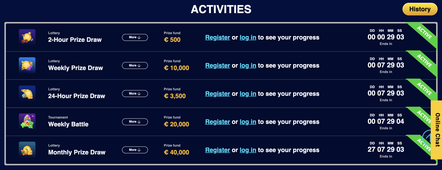This screenshot has width=442, height=170.
Task: Click the Weekly Battle title text
Action: tap(68, 124)
